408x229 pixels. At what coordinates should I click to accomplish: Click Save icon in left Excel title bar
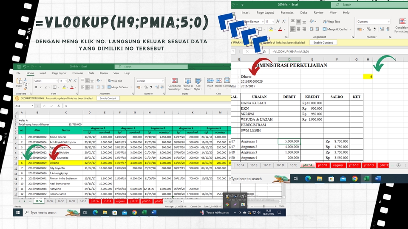coord(19,67)
